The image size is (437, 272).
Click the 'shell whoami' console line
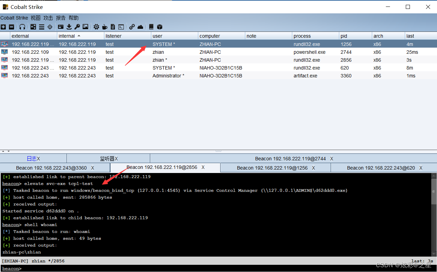[30, 225]
